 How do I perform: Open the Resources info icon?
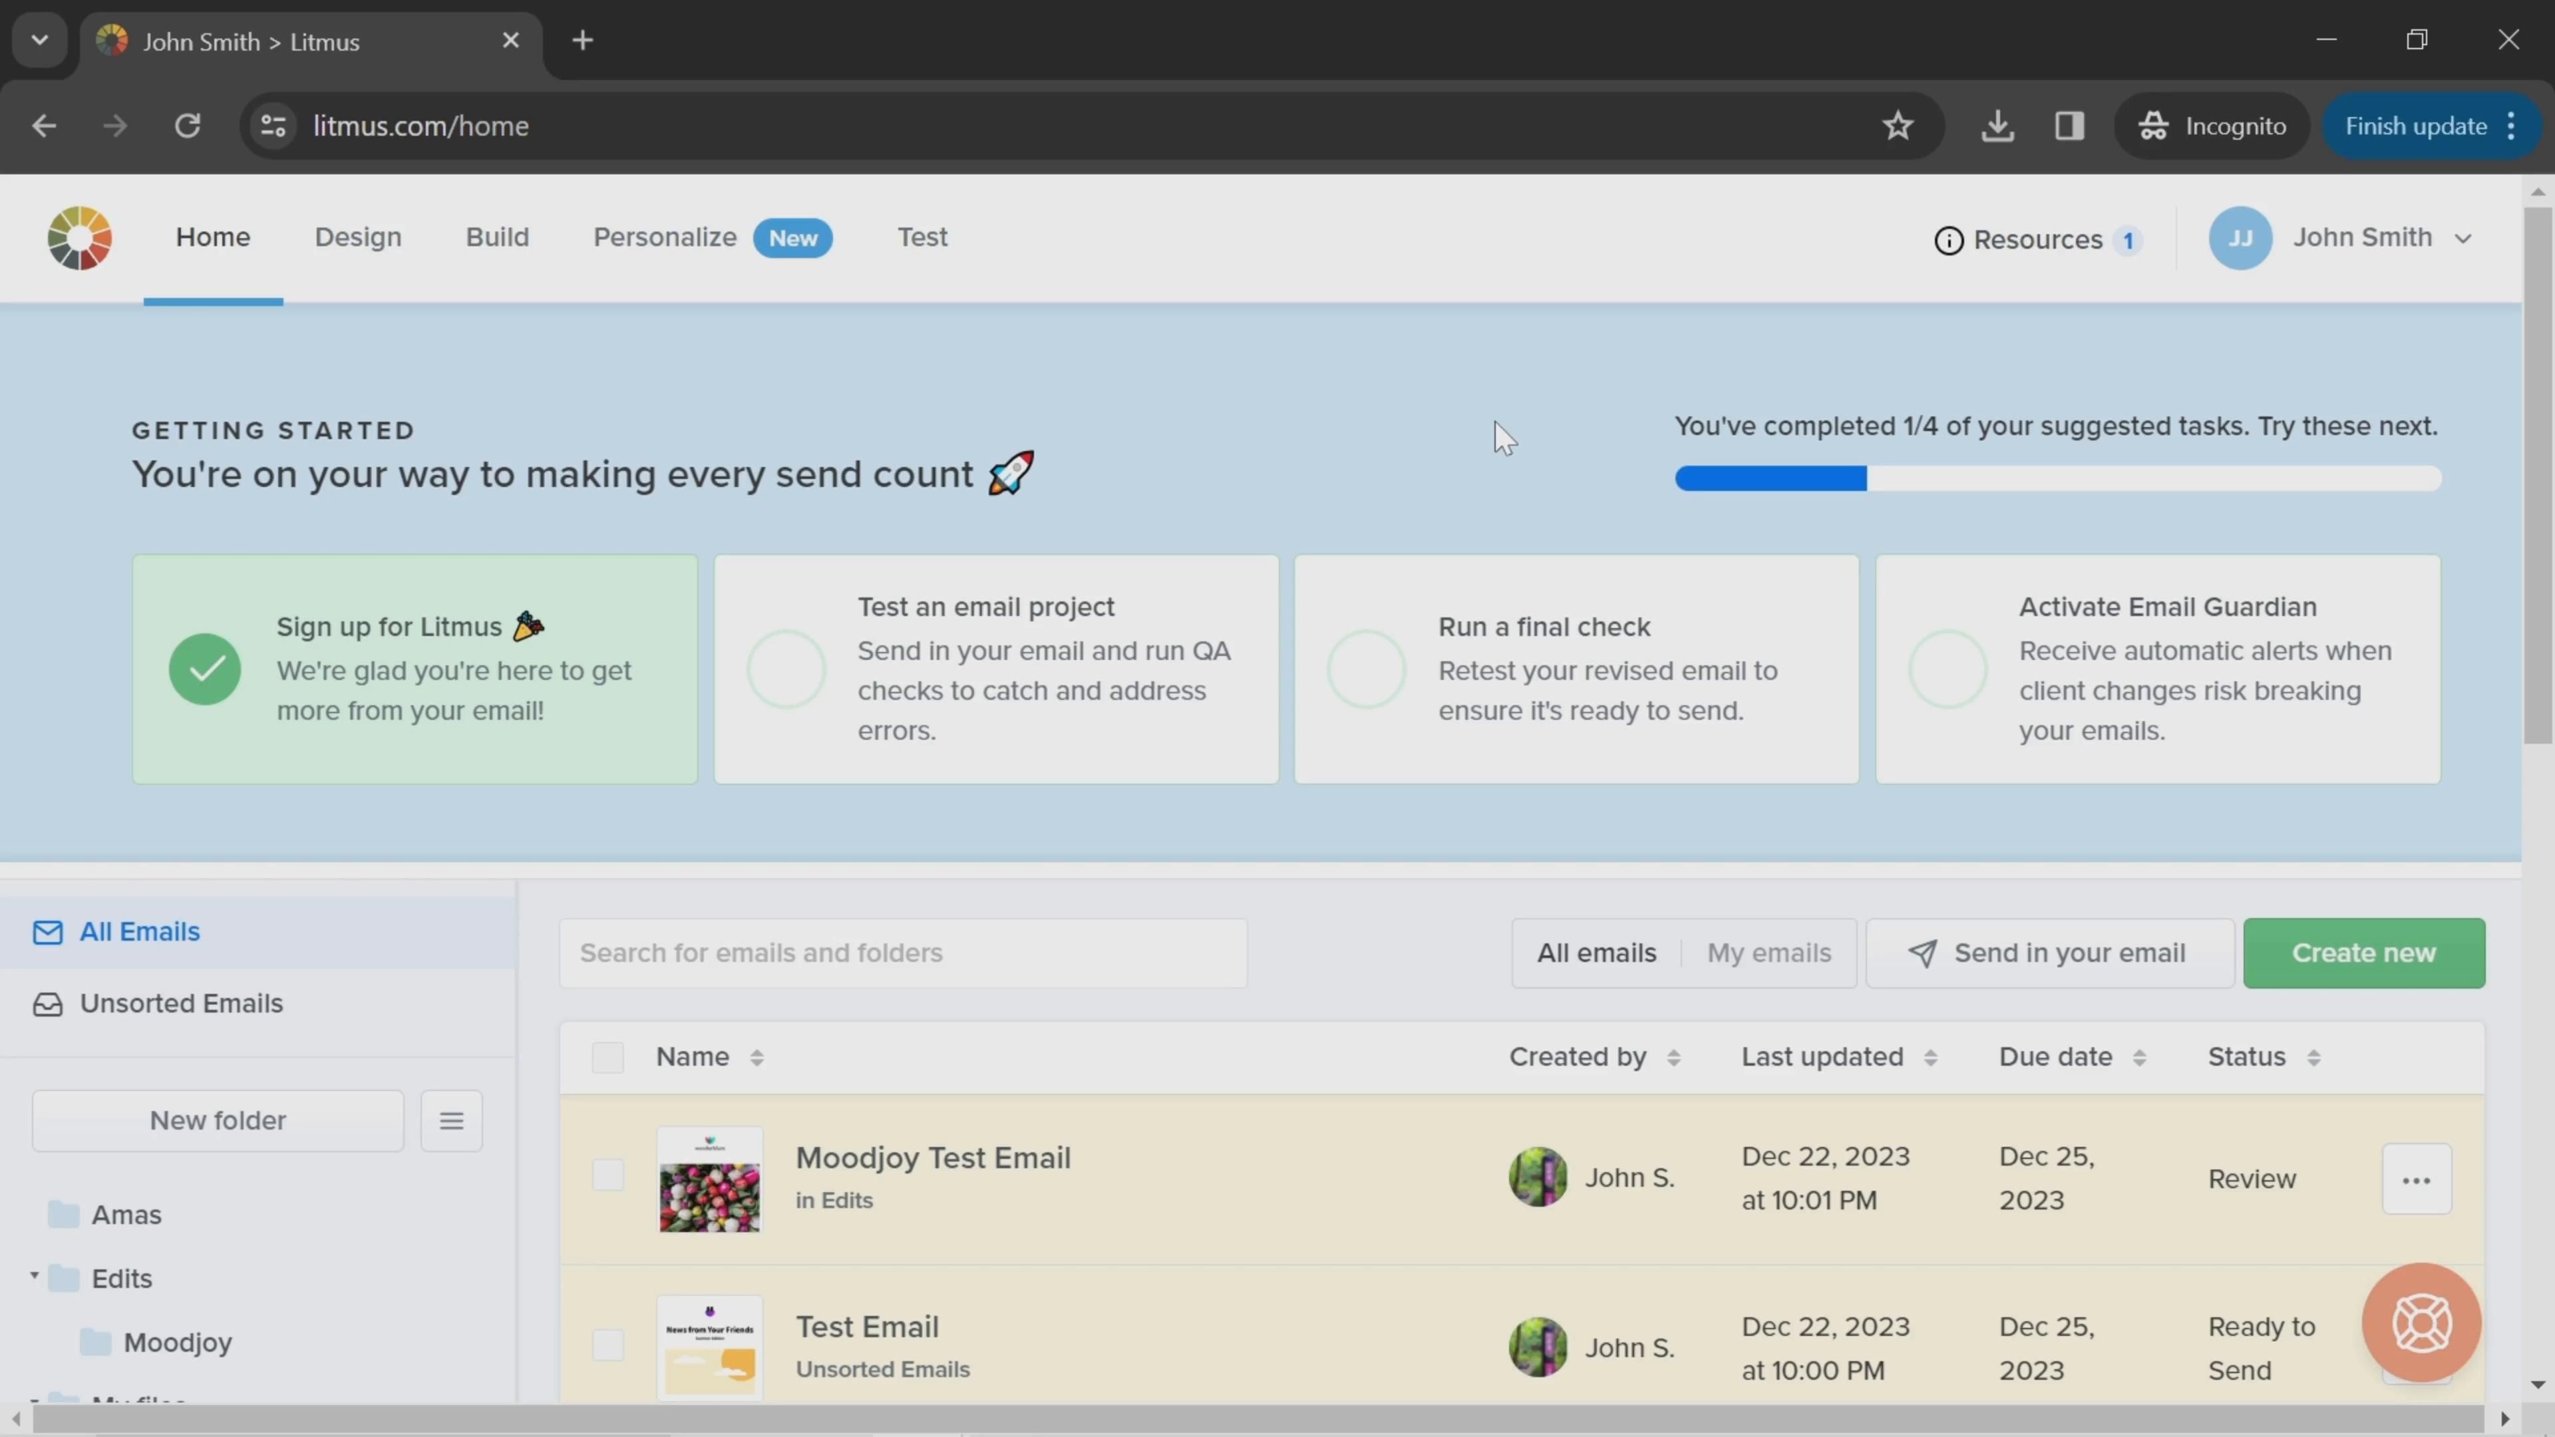point(1948,240)
